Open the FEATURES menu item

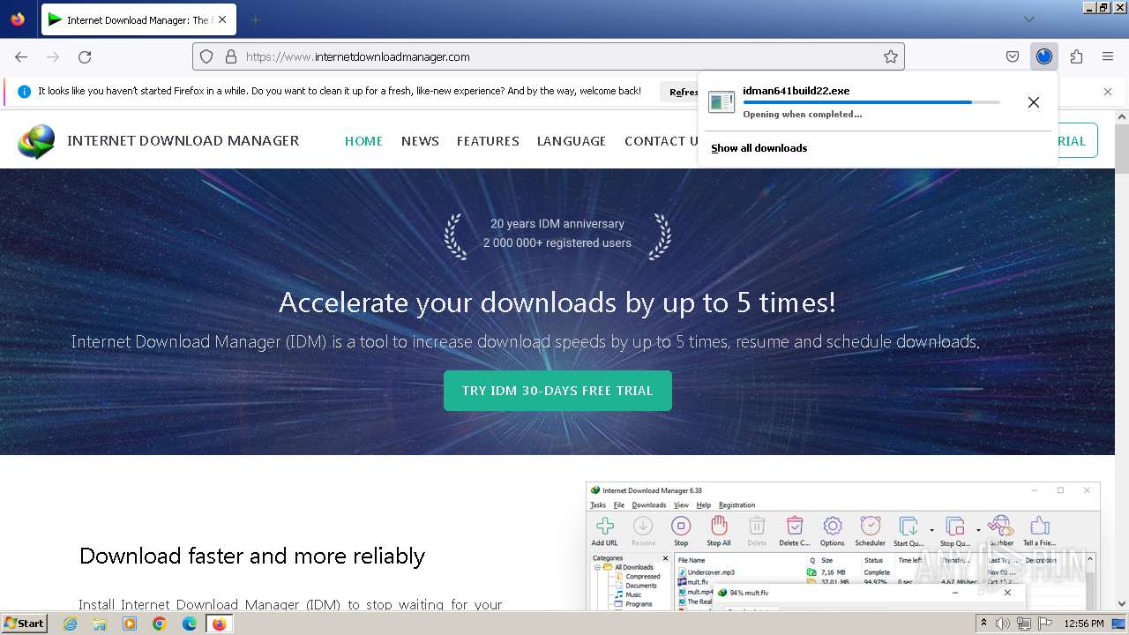[488, 141]
